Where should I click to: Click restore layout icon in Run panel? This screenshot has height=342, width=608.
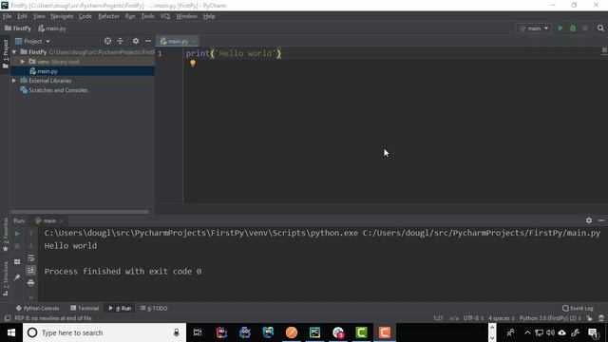pos(17,262)
